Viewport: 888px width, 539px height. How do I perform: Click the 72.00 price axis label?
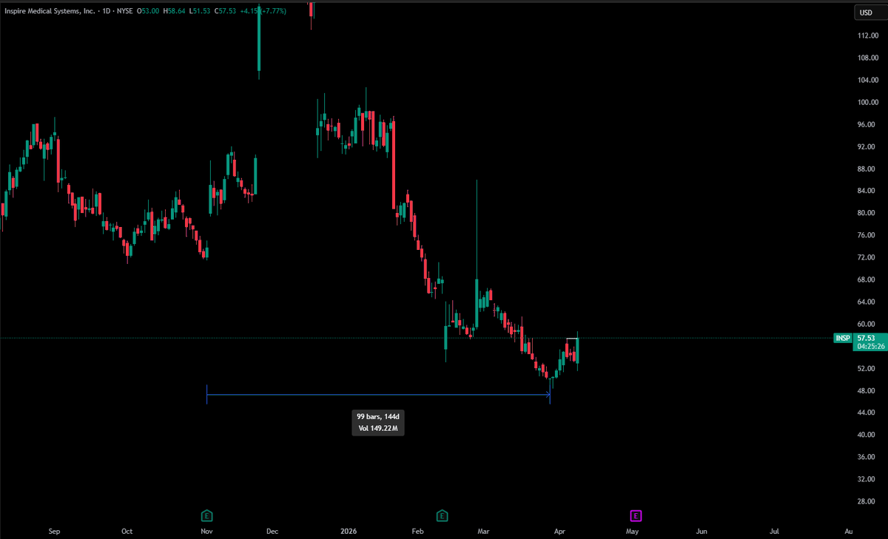(x=867, y=257)
